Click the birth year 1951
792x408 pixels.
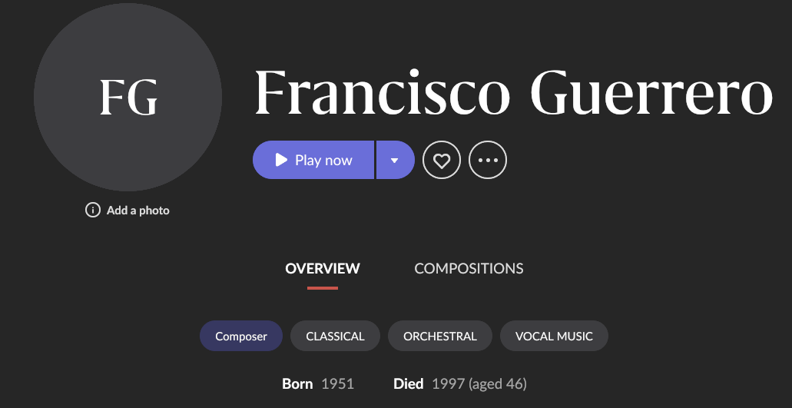click(337, 384)
